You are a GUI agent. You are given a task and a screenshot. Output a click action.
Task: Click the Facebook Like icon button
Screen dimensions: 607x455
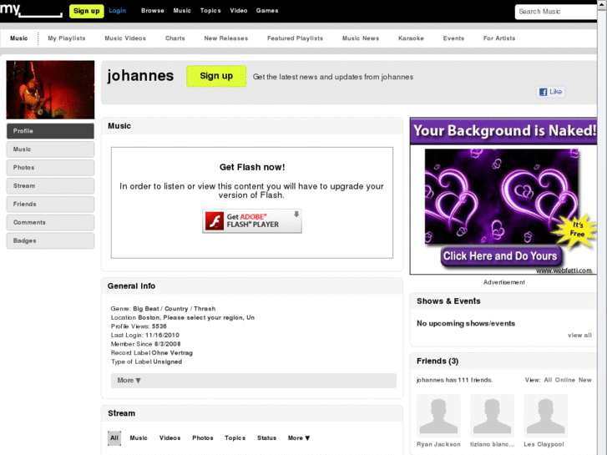click(x=550, y=92)
